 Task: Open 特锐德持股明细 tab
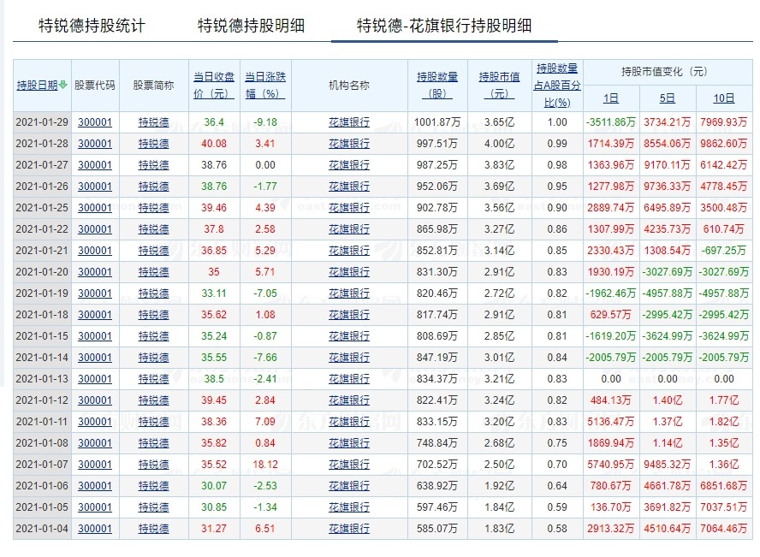pyautogui.click(x=251, y=26)
